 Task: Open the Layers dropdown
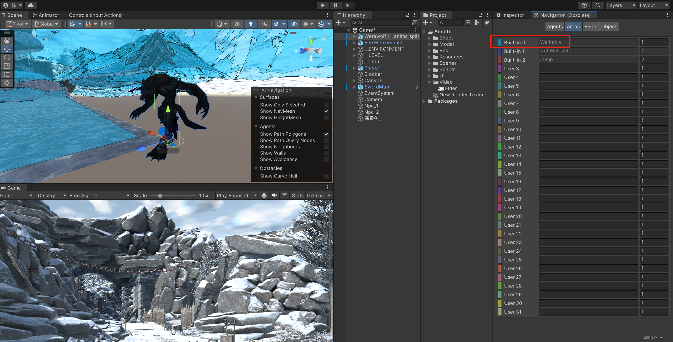621,5
